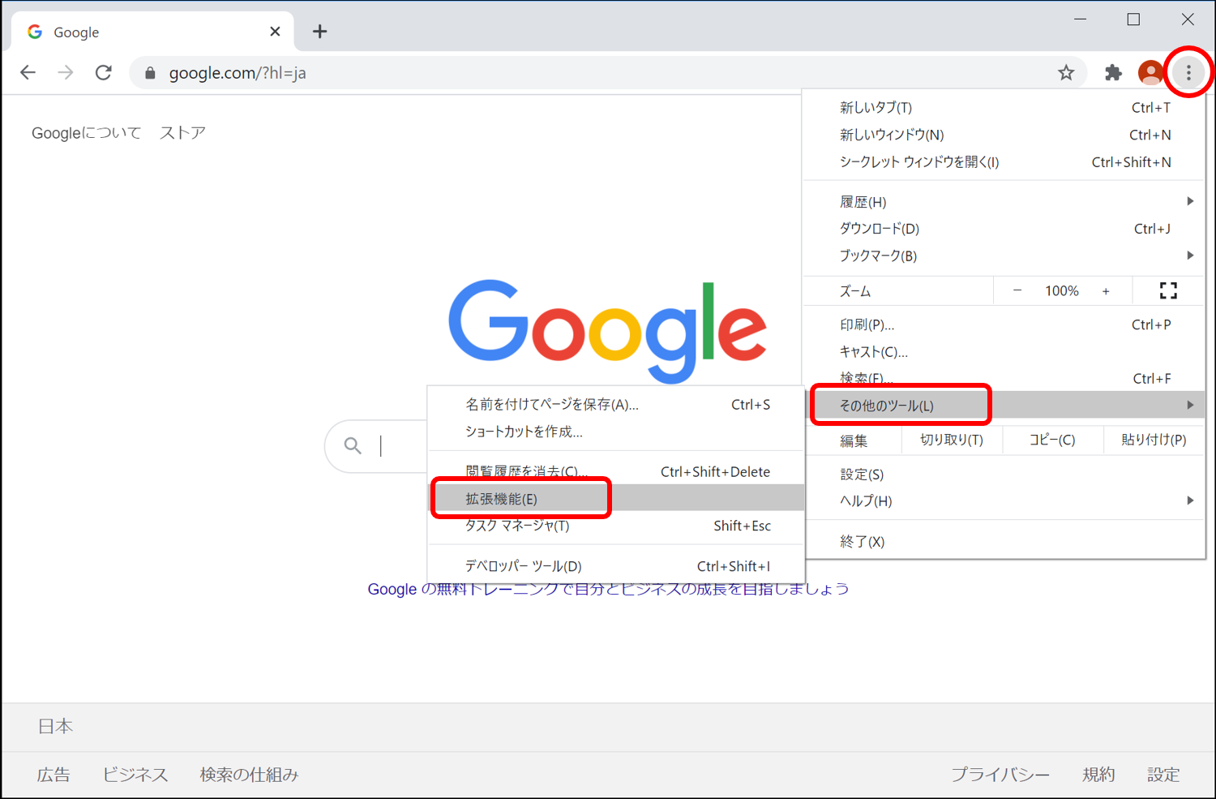Choose 新しいウィンドウ(N) menu item
The image size is (1216, 799).
point(1005,135)
